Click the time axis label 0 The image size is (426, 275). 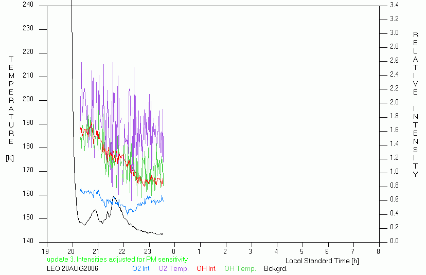tap(173, 252)
